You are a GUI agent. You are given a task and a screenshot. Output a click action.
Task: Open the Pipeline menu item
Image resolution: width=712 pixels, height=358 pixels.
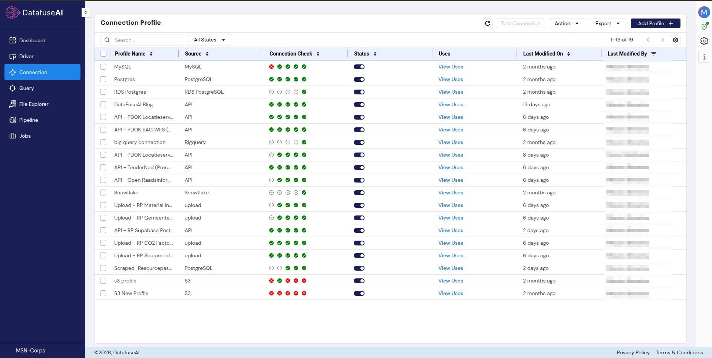click(x=42, y=120)
